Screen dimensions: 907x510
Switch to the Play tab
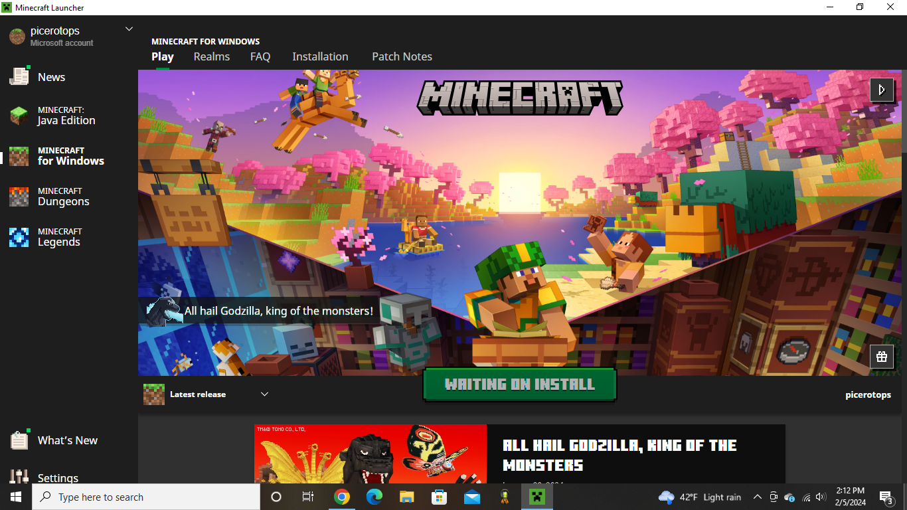pos(163,57)
